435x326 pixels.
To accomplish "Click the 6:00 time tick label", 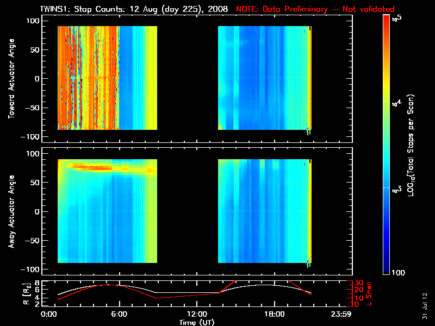I will tap(119, 315).
